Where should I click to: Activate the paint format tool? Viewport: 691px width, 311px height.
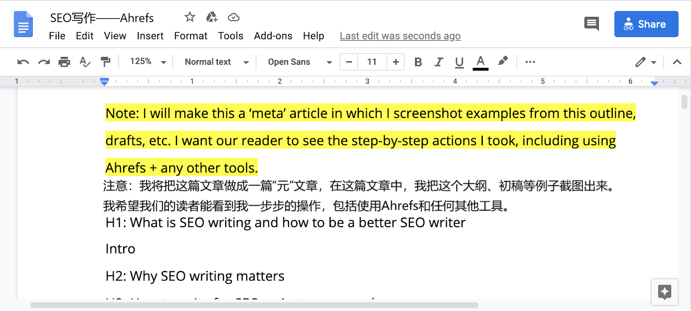coord(105,62)
